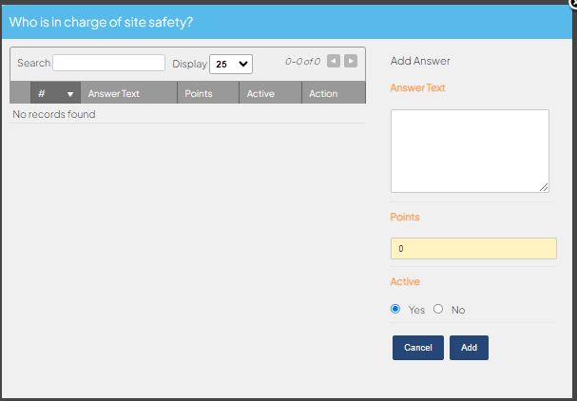This screenshot has height=401, width=577.
Task: Open the Display 25 rows dropdown
Action: (x=231, y=64)
